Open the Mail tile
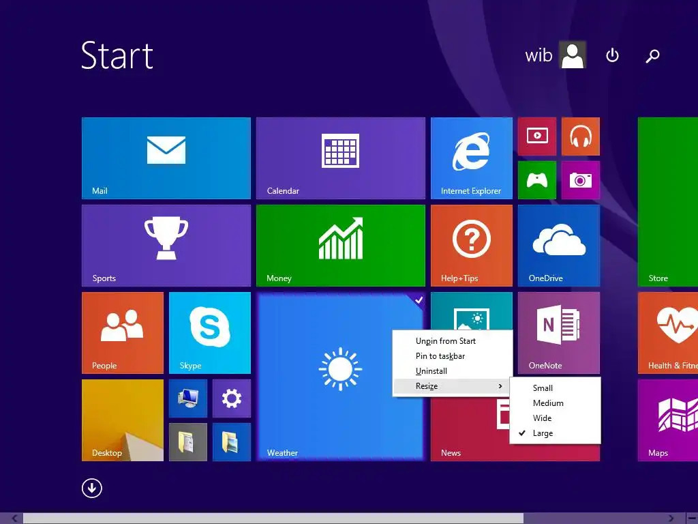The width and height of the screenshot is (698, 524). (166, 158)
